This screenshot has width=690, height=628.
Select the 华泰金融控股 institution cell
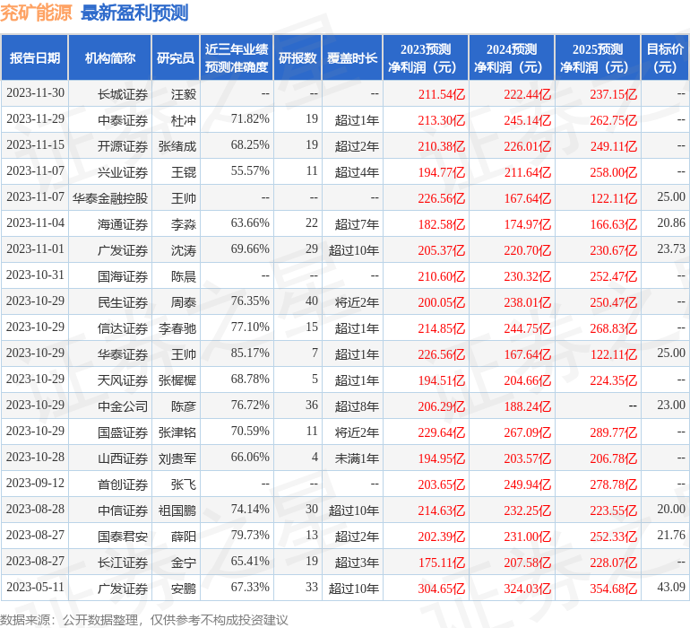tap(110, 198)
